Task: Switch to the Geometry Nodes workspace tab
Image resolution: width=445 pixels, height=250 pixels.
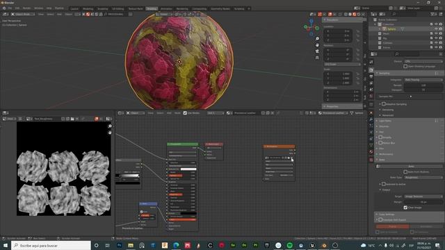Action: [x=220, y=9]
